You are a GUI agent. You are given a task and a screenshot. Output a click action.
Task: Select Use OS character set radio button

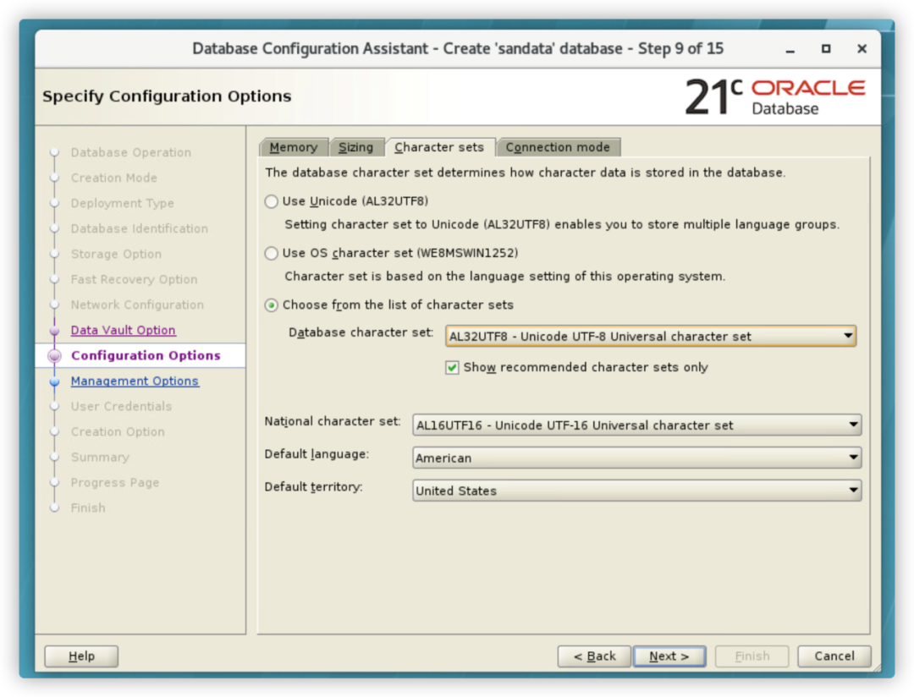click(271, 254)
